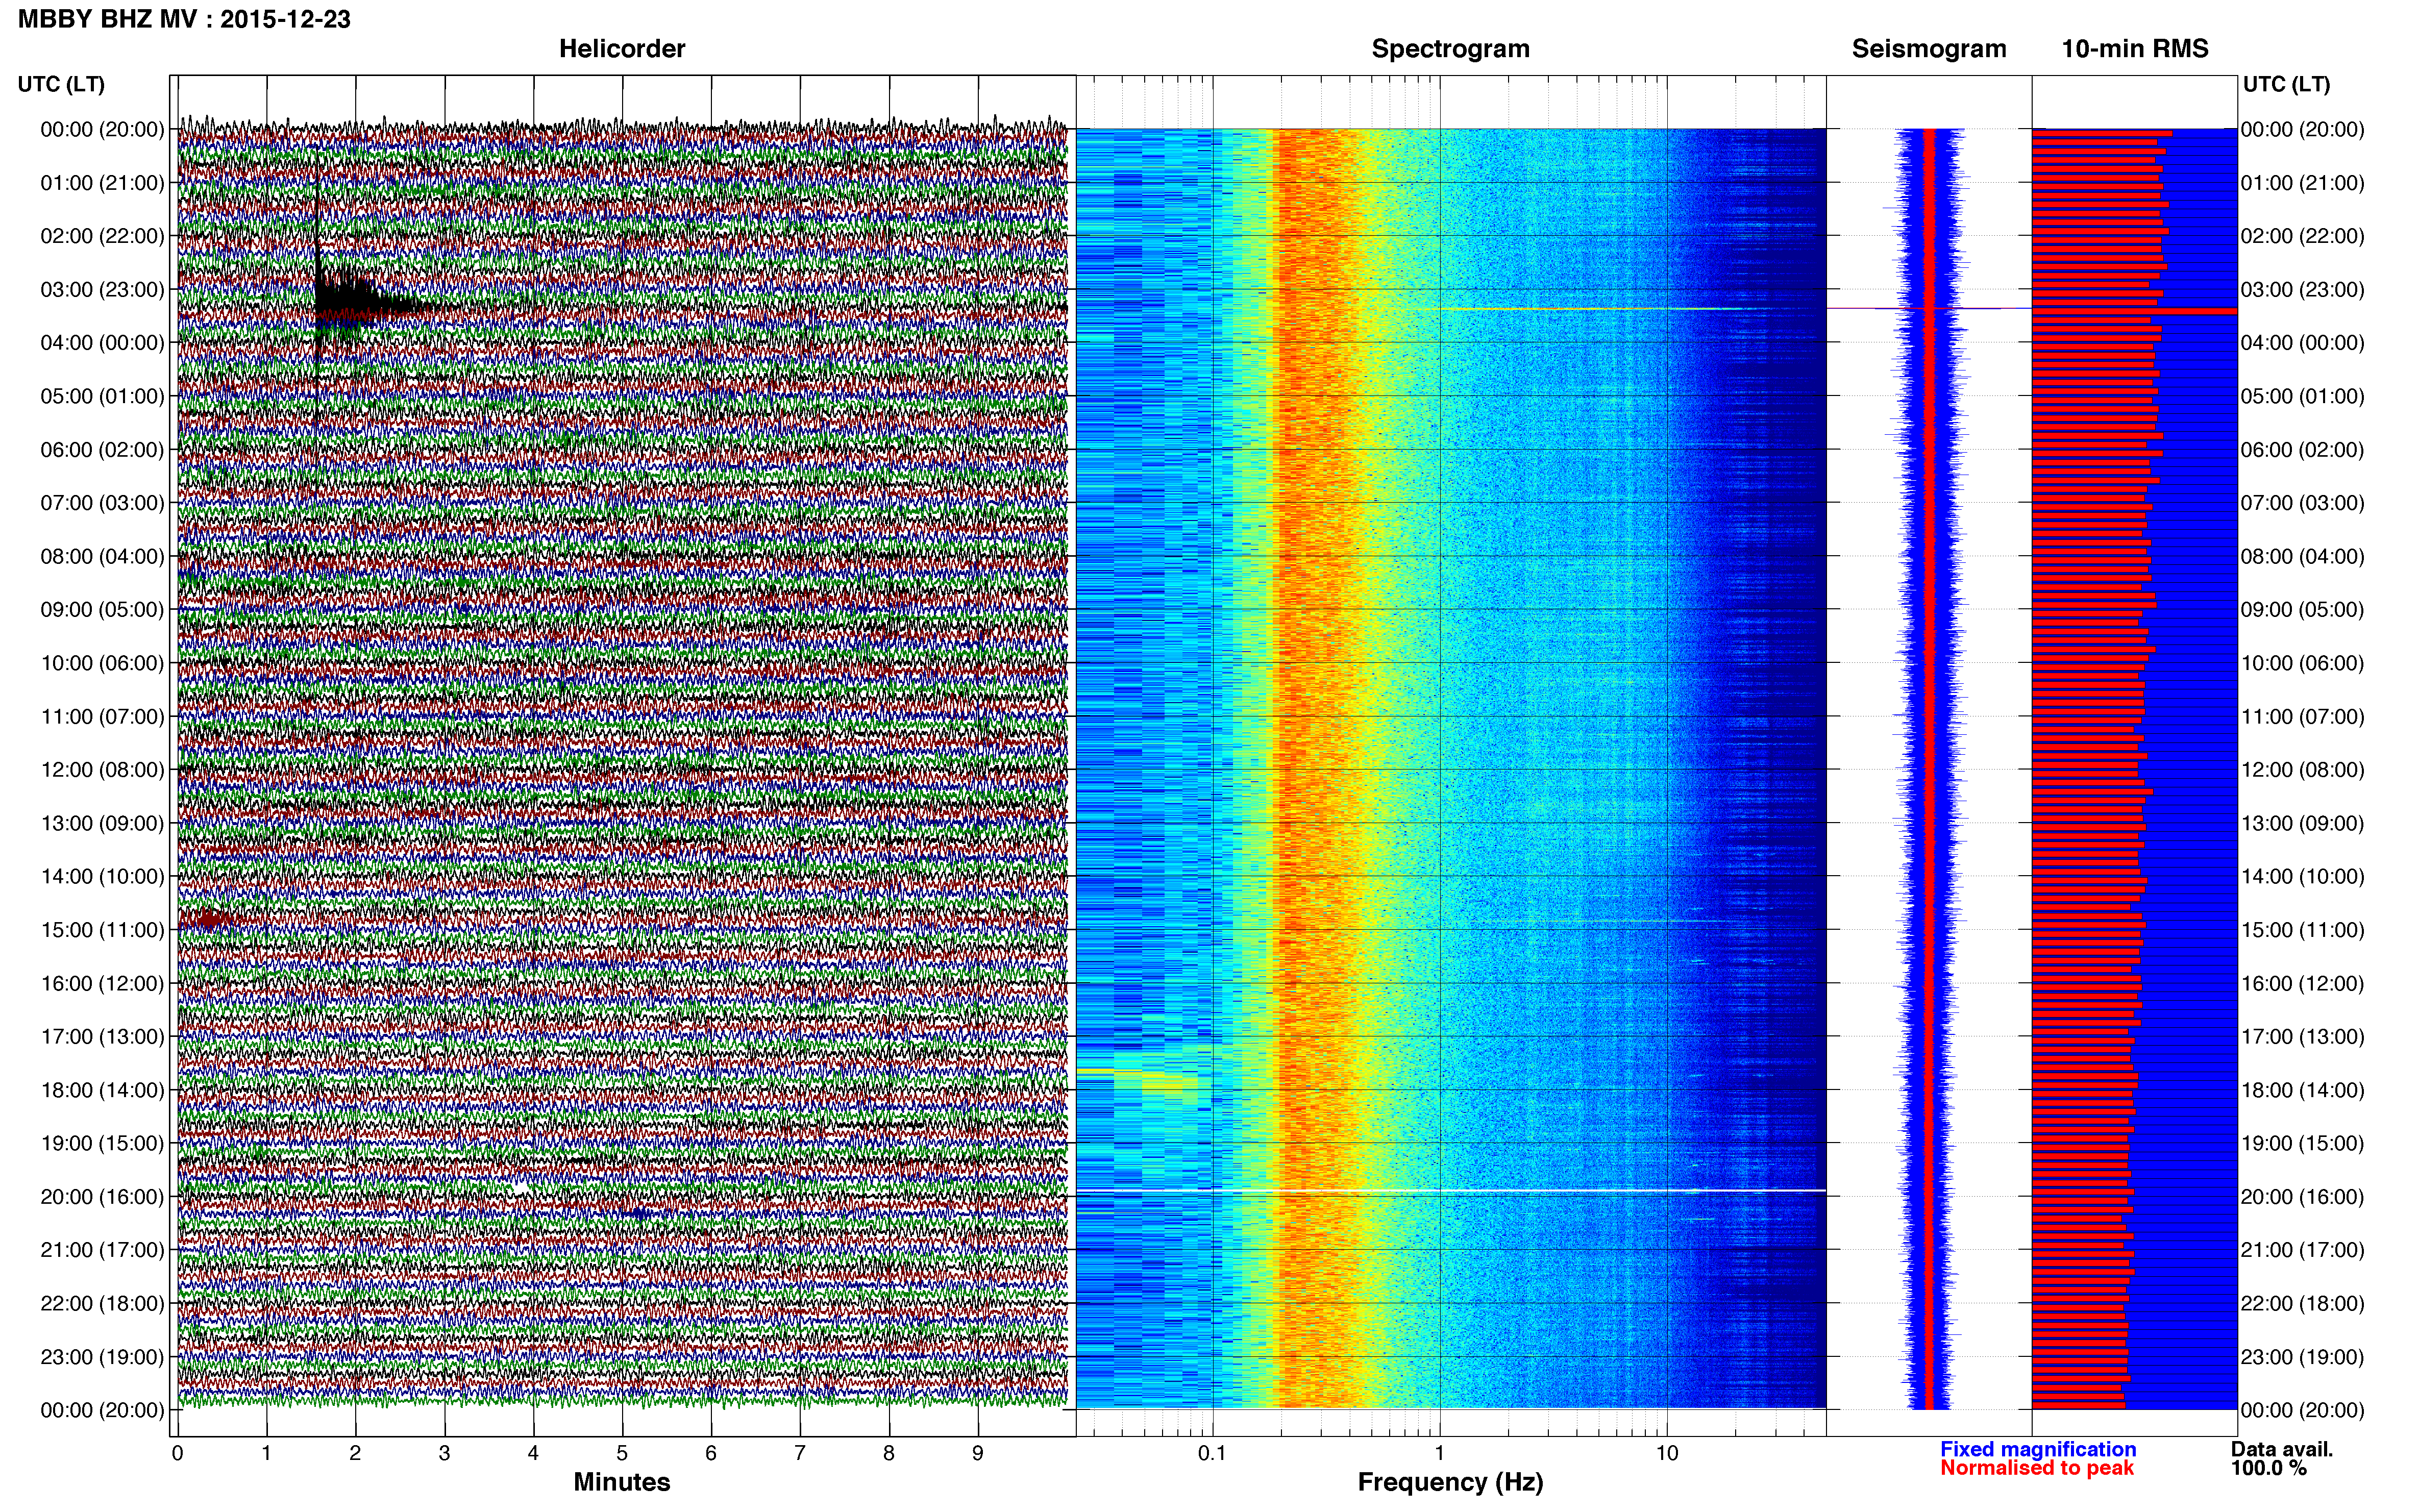Click the 'Spectrogram' panel heading
This screenshot has width=2419, height=1512.
coord(1450,49)
